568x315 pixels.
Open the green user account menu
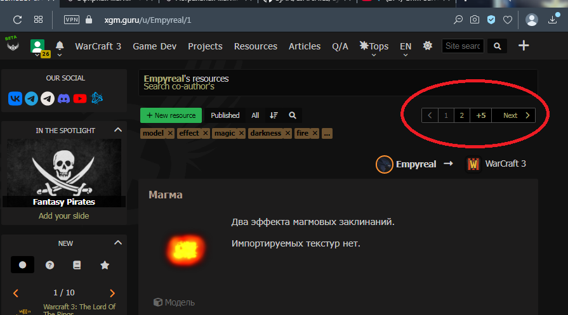click(x=37, y=47)
